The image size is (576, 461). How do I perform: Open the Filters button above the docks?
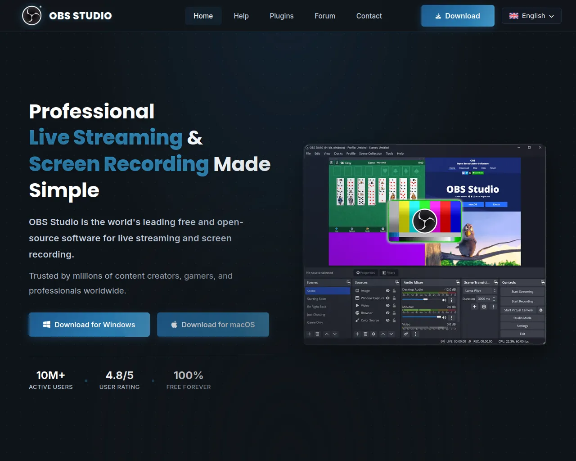pos(389,273)
